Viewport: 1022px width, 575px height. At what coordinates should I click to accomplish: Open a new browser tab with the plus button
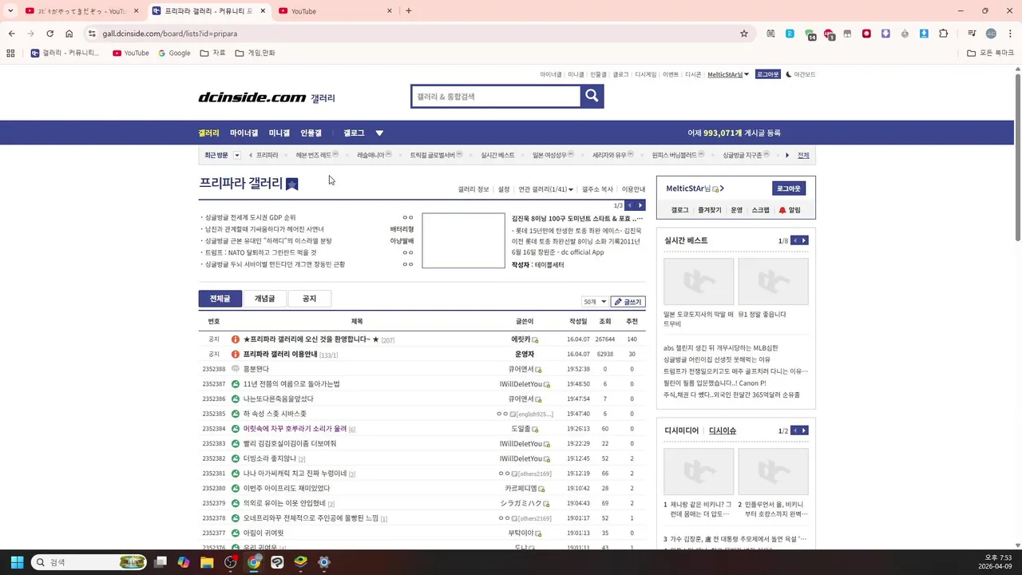409,11
